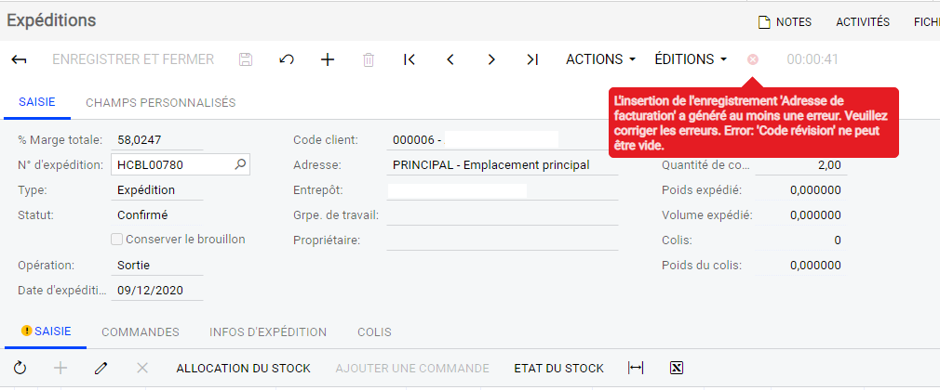Screen dimensions: 940x390
Task: Toggle Conserver le brouillon checkbox
Action: (117, 240)
